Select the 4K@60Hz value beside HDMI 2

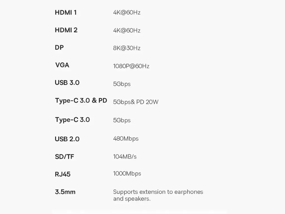(127, 30)
